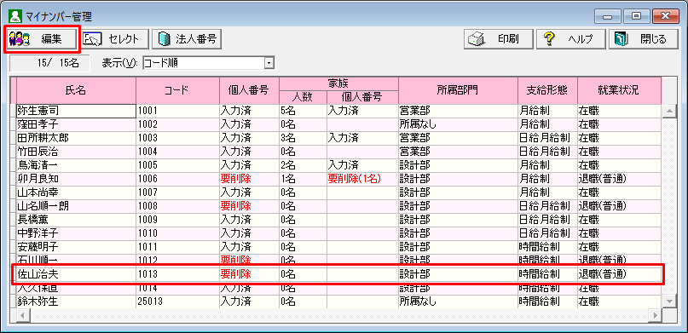Click the horizontal scrollbar right arrow
This screenshot has width=688, height=333.
pos(656,315)
